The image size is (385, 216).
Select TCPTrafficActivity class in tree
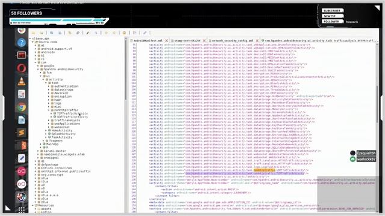(x=72, y=113)
